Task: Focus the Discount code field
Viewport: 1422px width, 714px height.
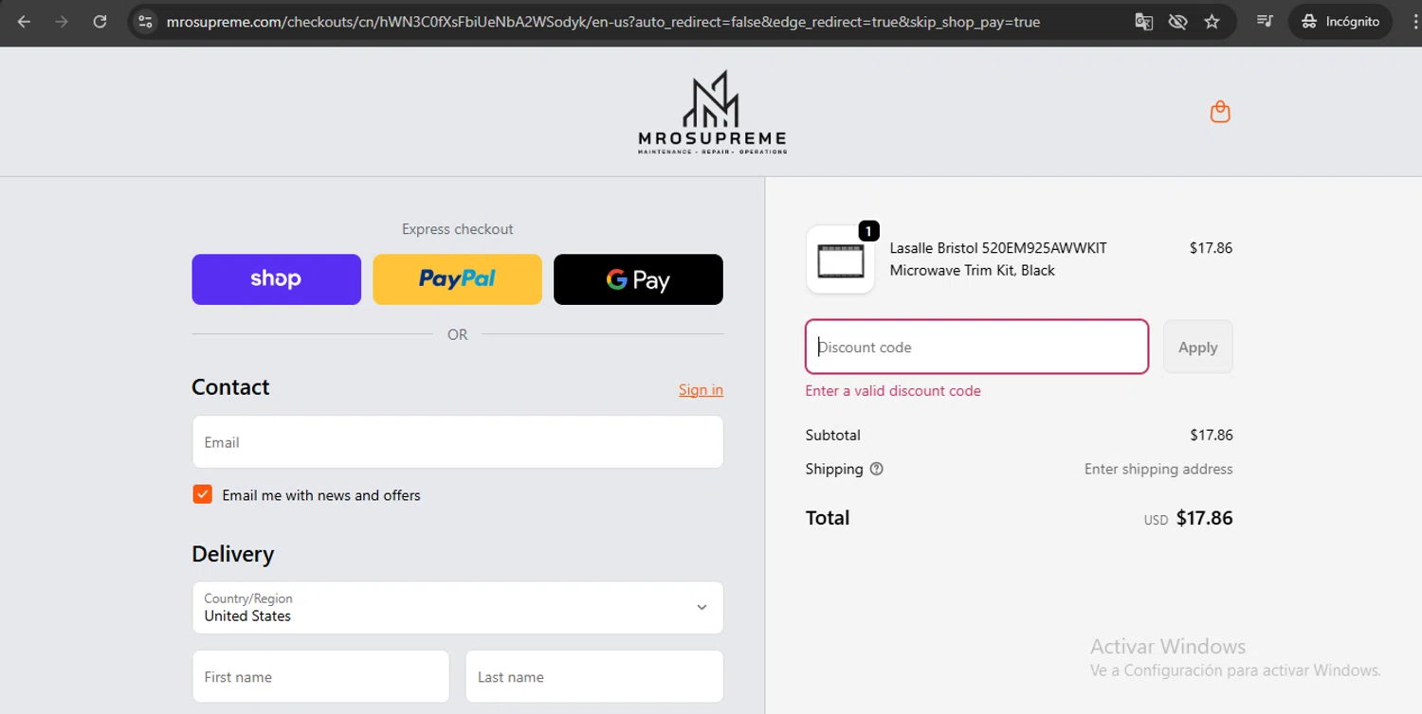Action: 976,347
